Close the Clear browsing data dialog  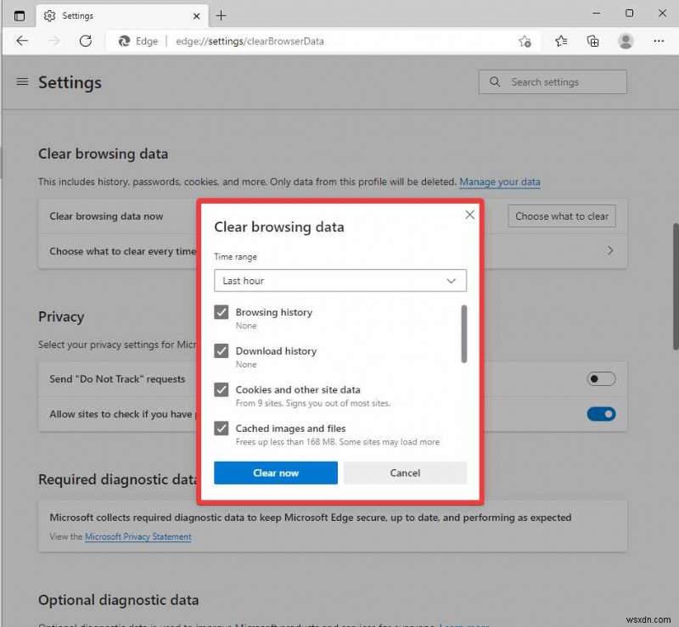pyautogui.click(x=470, y=215)
